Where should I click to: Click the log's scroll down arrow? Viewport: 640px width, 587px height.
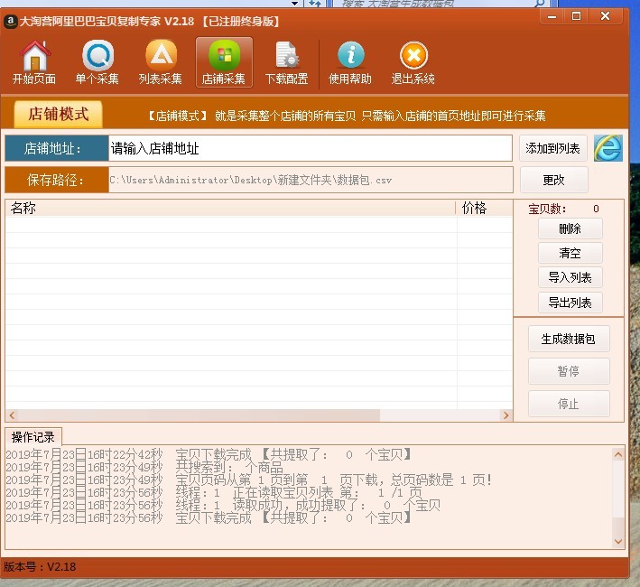point(618,541)
